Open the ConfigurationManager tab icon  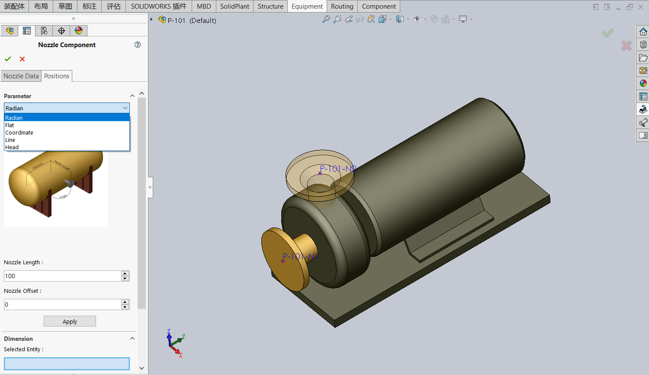click(44, 31)
